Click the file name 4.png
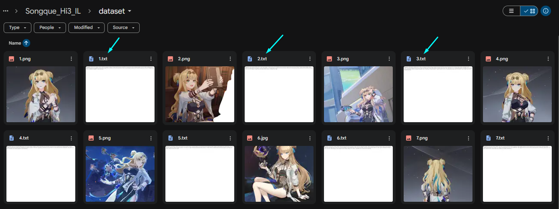This screenshot has width=559, height=209. coord(502,59)
